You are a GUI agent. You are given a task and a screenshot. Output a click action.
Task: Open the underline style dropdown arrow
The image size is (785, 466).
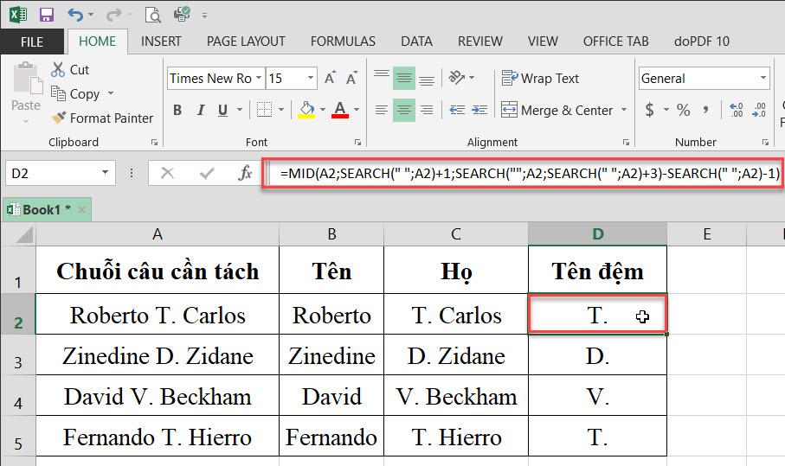pyautogui.click(x=239, y=110)
